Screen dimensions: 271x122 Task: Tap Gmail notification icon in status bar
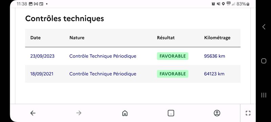(x=36, y=4)
